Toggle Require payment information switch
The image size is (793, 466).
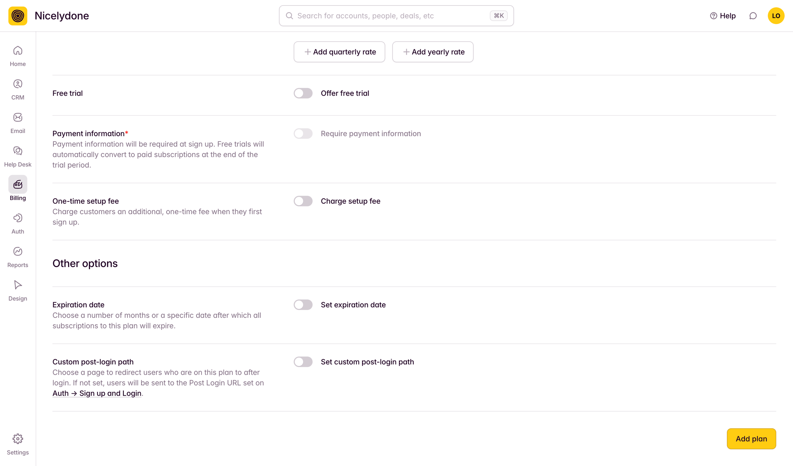click(x=303, y=134)
